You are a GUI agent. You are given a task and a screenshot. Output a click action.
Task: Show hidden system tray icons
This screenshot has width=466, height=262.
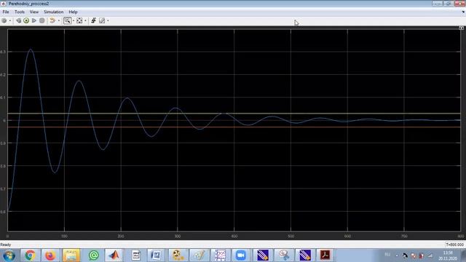396,255
